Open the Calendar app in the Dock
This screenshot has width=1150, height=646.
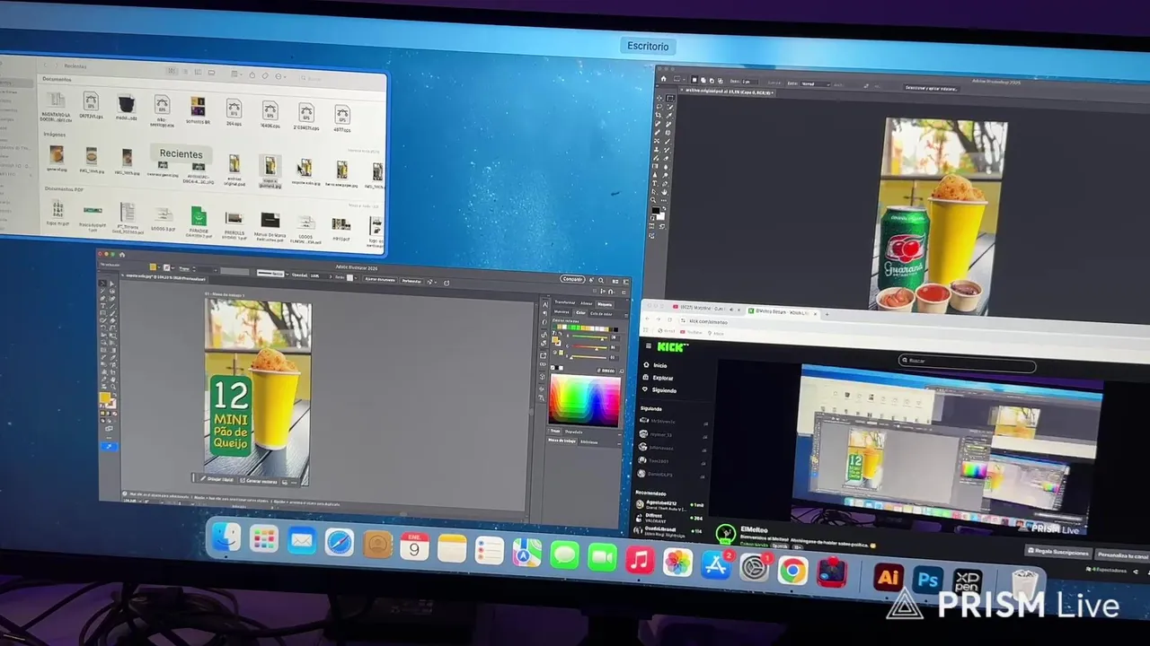(414, 546)
